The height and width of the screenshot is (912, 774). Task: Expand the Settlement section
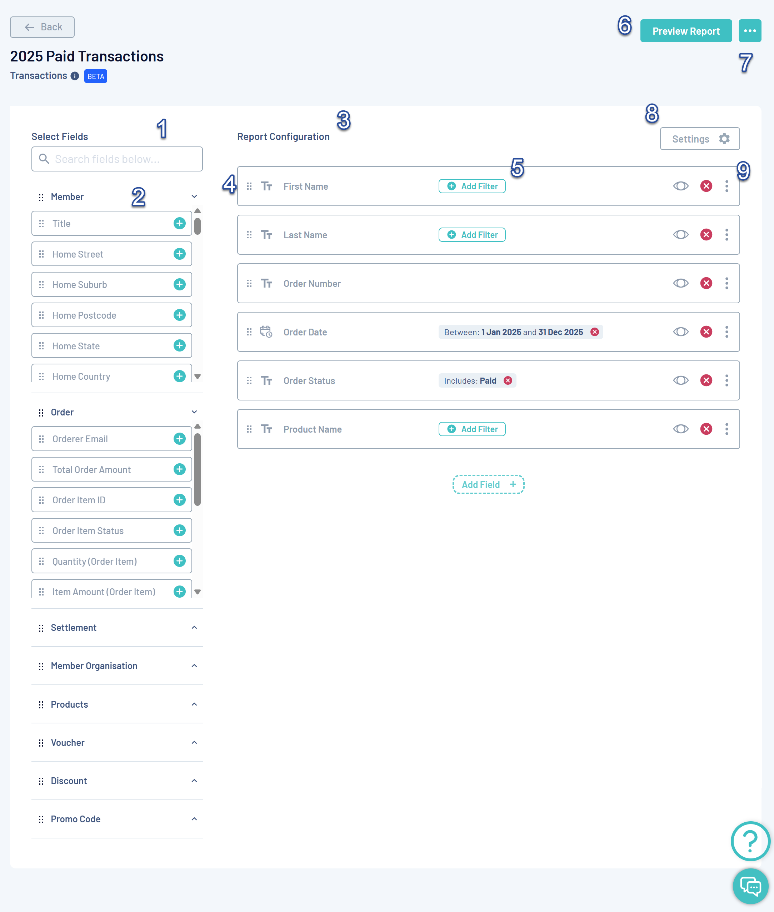pos(194,628)
